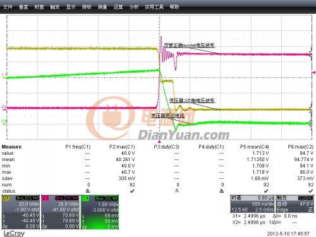Select the P5:mean(C4) measurement column header

tap(254, 147)
